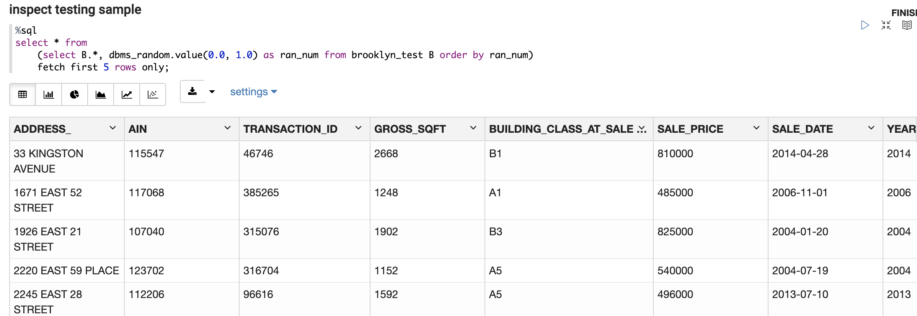Select the line chart visualization

click(x=127, y=94)
